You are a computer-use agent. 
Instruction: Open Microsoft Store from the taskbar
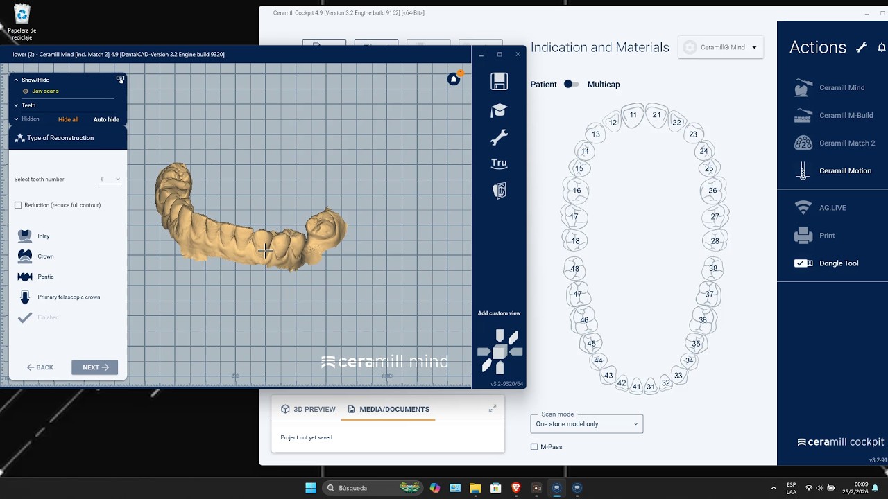pos(495,488)
